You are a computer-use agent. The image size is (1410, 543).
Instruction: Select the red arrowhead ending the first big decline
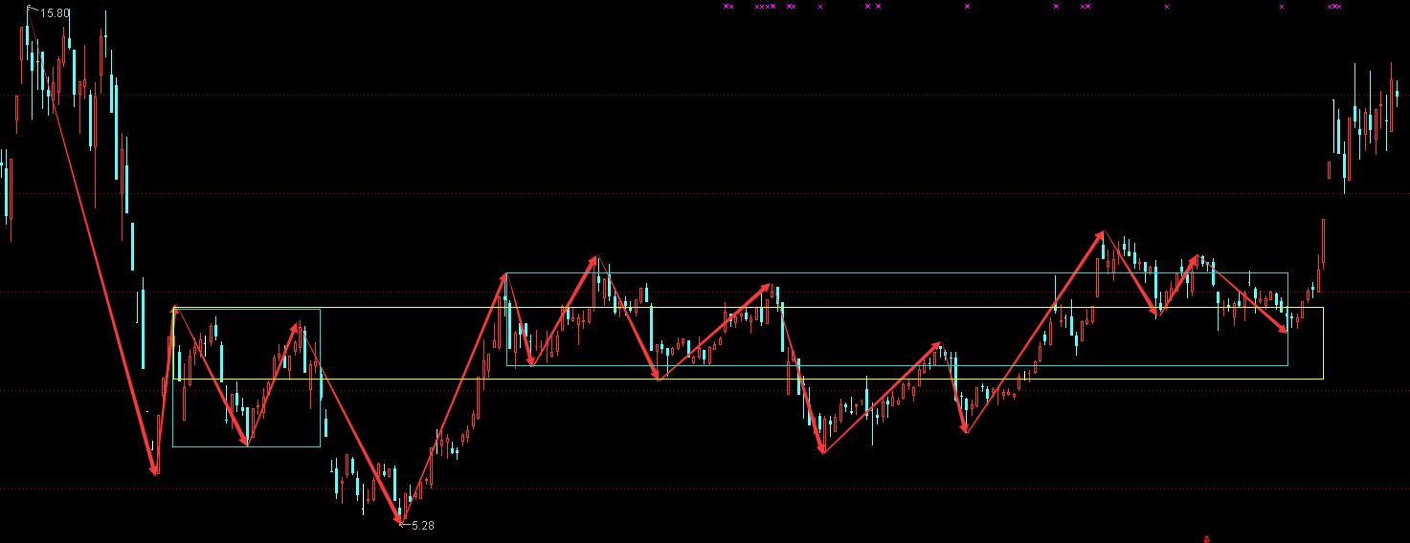tap(155, 468)
